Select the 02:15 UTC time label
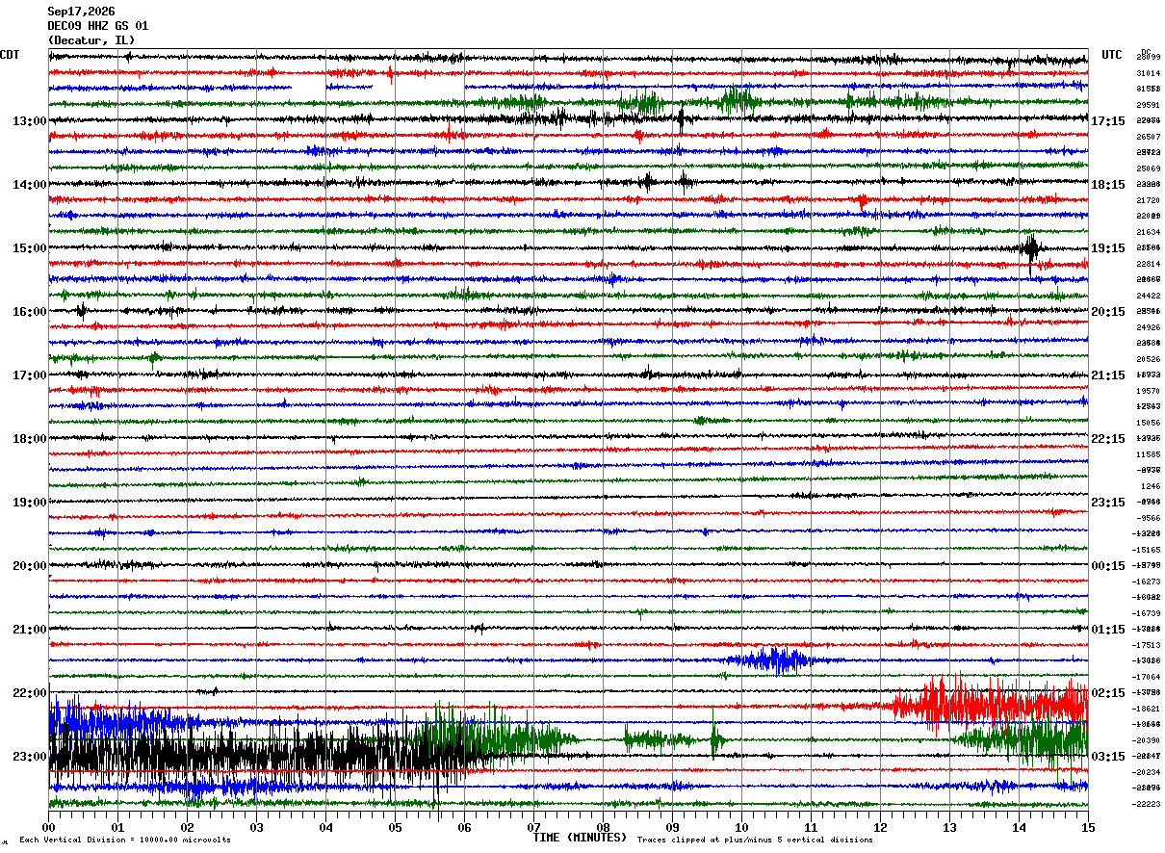The height and width of the screenshot is (853, 1165). point(1108,693)
